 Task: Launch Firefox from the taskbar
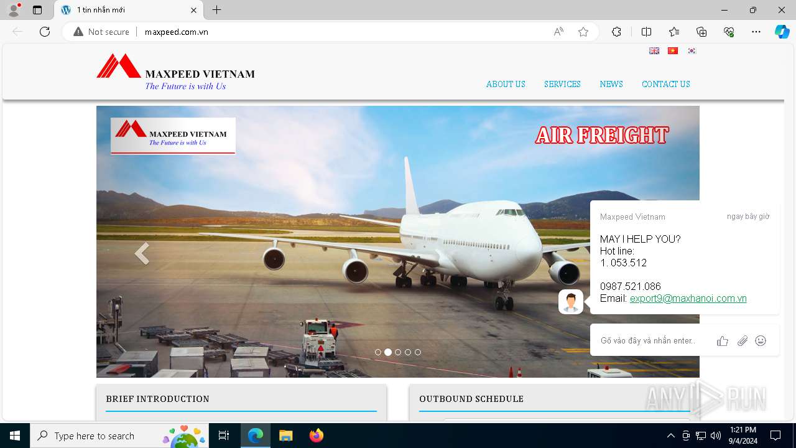316,436
